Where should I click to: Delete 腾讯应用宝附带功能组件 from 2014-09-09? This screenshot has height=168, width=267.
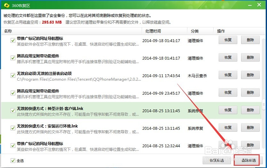[x=250, y=92]
